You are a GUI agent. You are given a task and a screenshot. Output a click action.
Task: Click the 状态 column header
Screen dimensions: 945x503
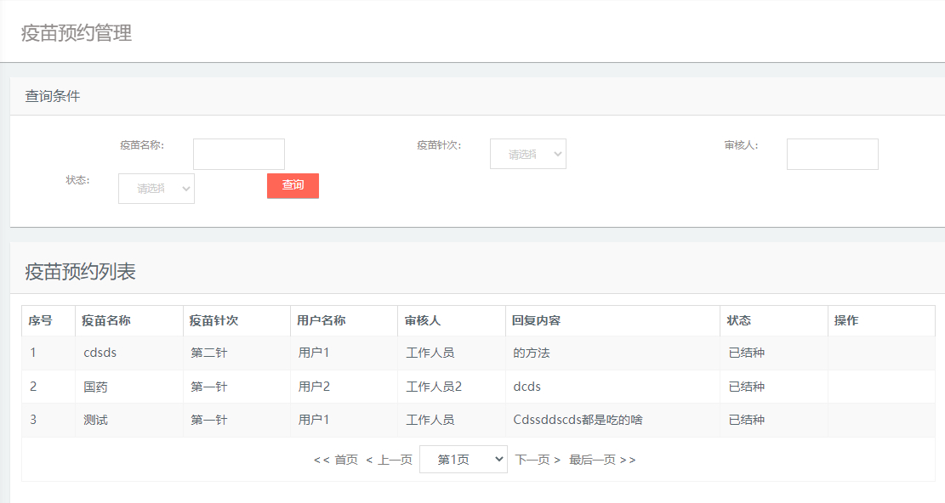pos(739,320)
